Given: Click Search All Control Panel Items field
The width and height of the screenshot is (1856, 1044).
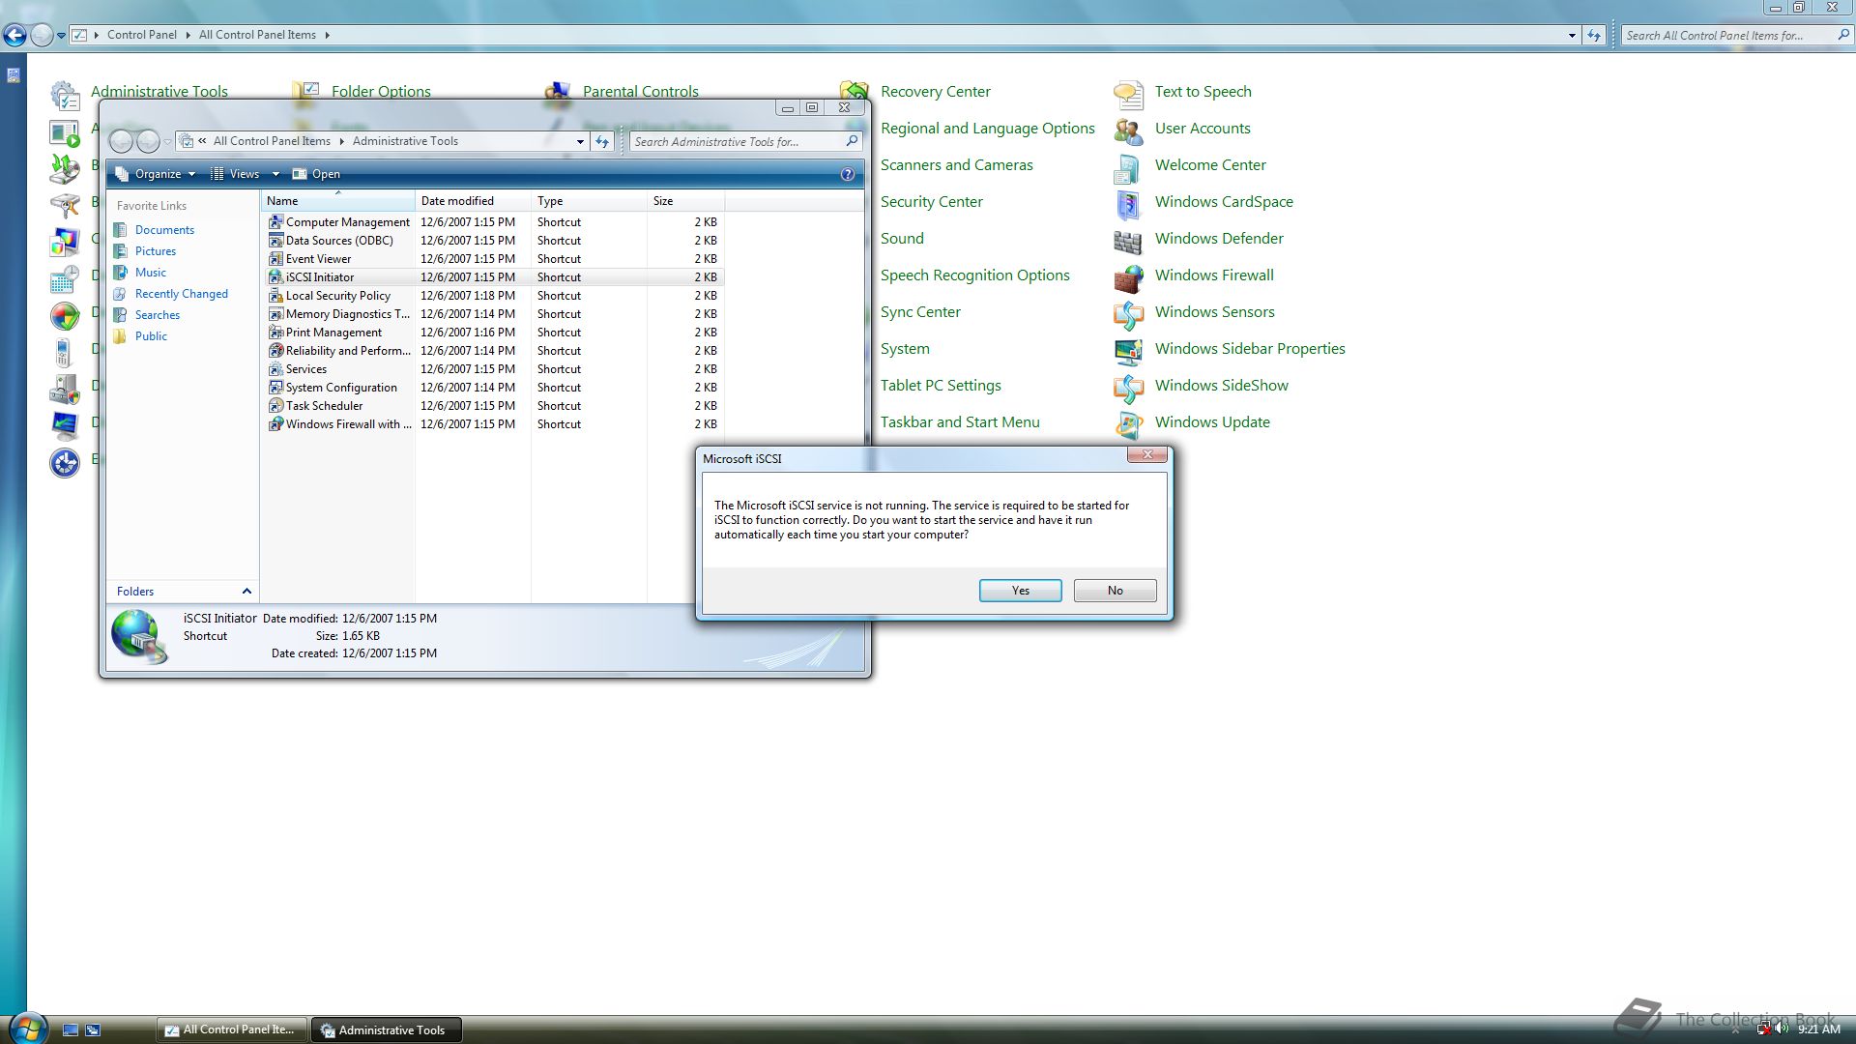Looking at the screenshot, I should [x=1730, y=35].
